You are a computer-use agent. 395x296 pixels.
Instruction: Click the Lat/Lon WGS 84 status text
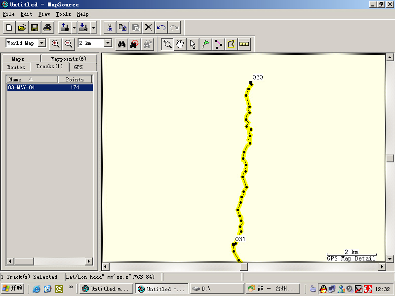110,277
